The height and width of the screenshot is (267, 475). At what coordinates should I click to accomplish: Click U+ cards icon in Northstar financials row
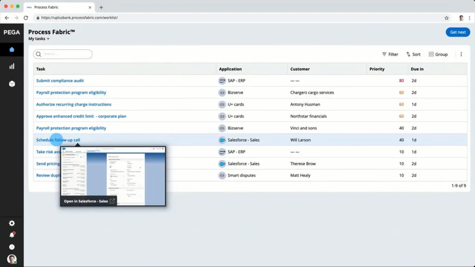pyautogui.click(x=222, y=116)
